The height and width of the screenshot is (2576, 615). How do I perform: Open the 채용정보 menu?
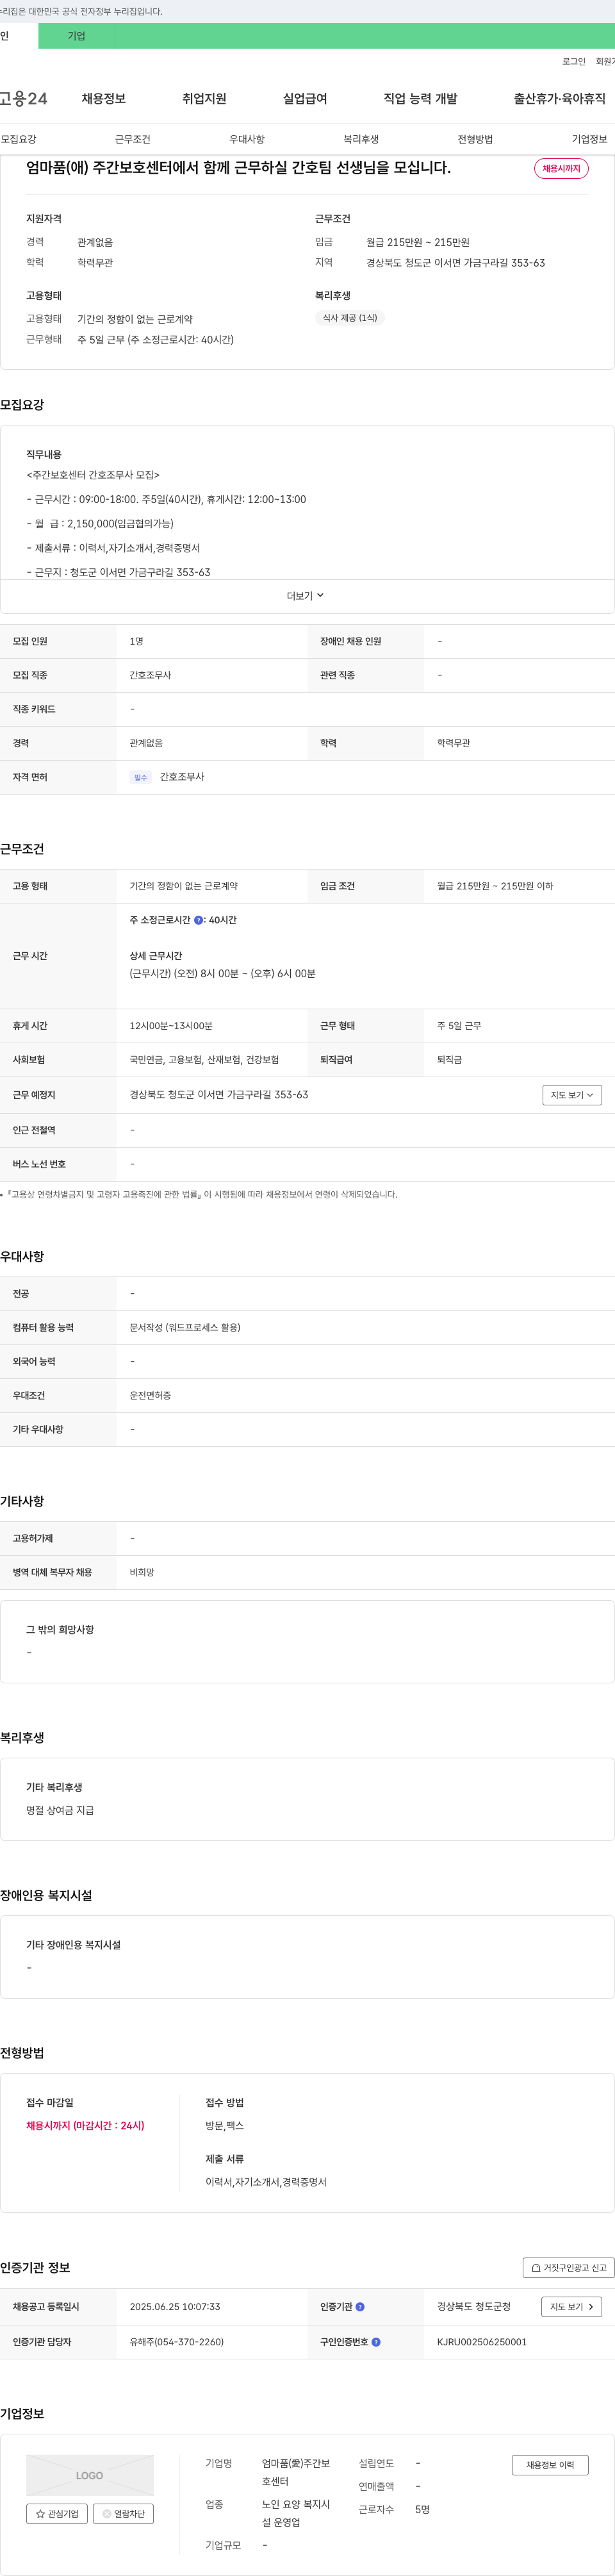coord(103,98)
